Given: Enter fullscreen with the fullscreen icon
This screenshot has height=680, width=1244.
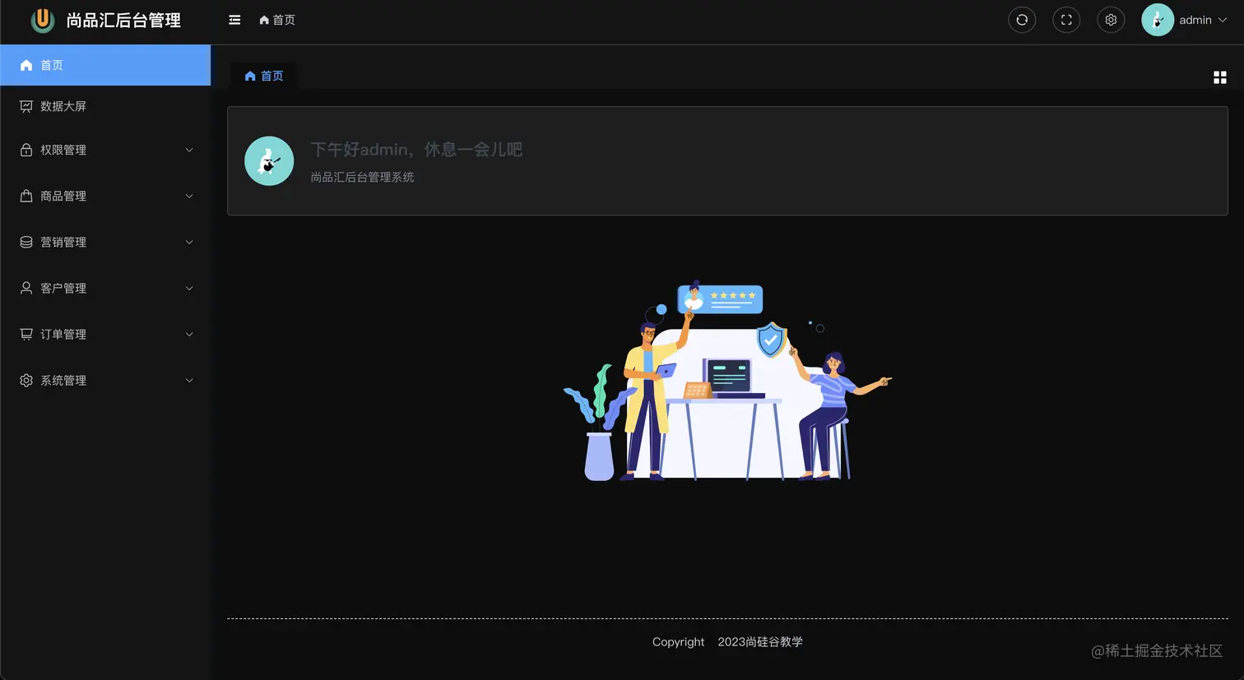Looking at the screenshot, I should pos(1066,20).
